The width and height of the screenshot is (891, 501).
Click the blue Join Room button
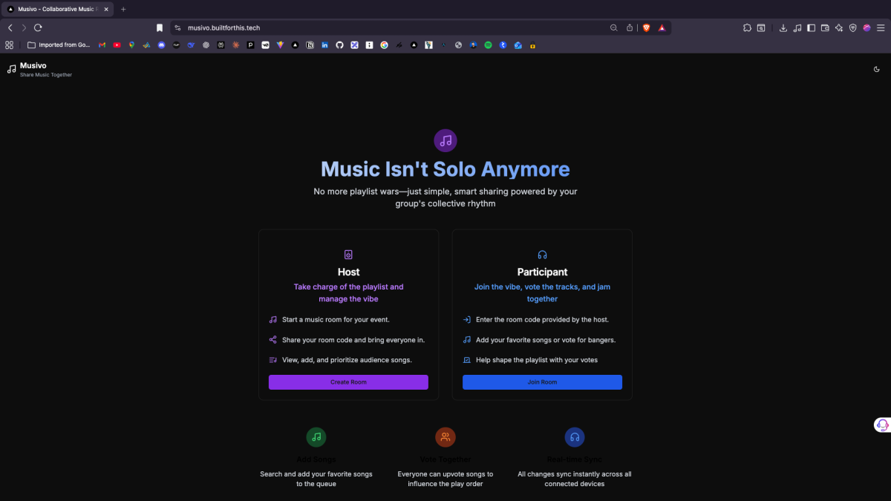click(x=542, y=382)
